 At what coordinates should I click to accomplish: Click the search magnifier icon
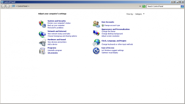182,6
